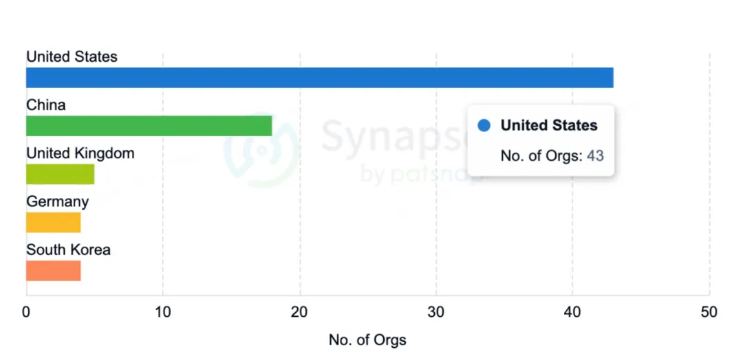Select the "South Korea" category label
Image resolution: width=743 pixels, height=363 pixels.
pos(68,250)
